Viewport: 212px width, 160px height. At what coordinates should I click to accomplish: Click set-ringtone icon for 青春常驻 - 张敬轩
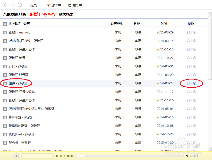tap(194, 117)
